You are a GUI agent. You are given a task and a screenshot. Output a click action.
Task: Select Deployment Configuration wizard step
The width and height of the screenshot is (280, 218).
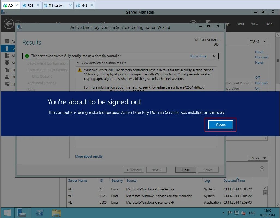point(47,63)
